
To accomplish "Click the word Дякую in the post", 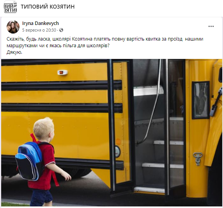I will click(14, 52).
